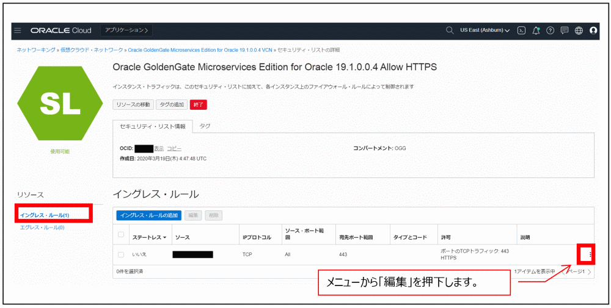Open the user profile avatar
Image resolution: width=611 pixels, height=308 pixels.
593,30
